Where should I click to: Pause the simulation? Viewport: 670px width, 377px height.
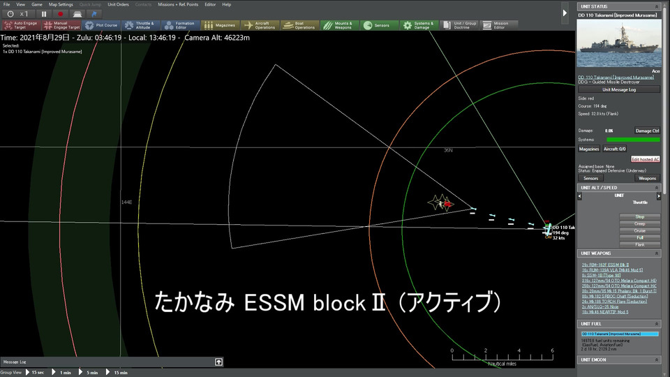pos(43,14)
